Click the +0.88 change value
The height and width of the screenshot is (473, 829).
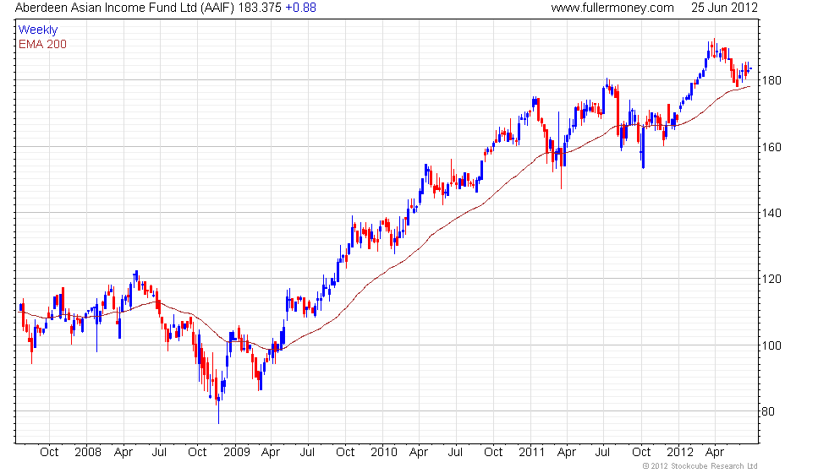click(301, 8)
